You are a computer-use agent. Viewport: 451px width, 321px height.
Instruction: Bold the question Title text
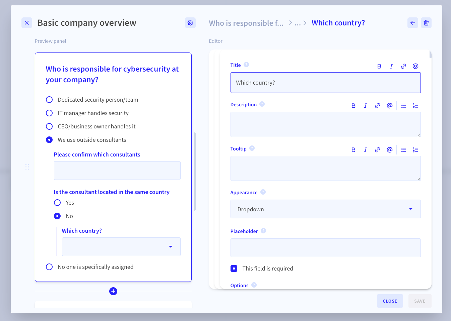[379, 66]
